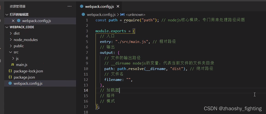Click the // 加载器 comment

coord(110,90)
